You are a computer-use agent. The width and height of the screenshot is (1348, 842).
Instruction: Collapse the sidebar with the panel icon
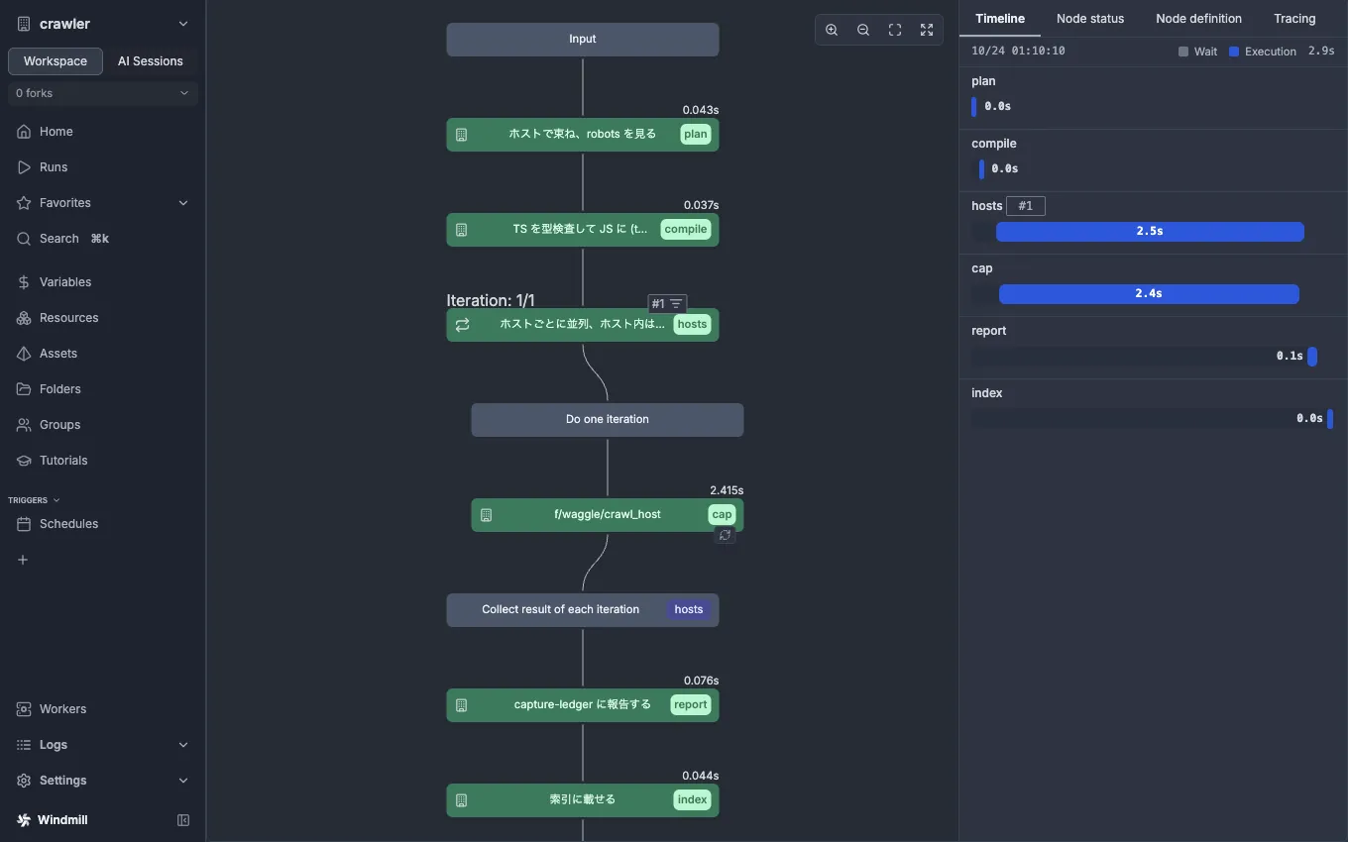point(183,820)
